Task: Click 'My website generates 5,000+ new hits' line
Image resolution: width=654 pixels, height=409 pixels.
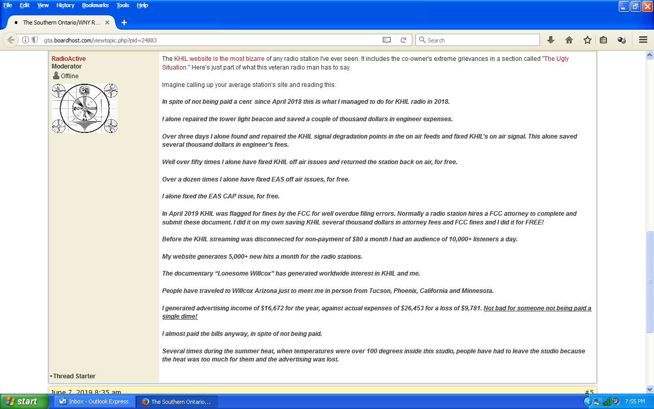Action: point(262,256)
